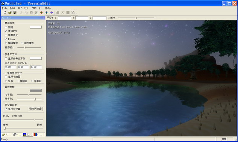Click the 外半径 outer radius slider
Viewport: 238px width, 142px height.
(29, 99)
